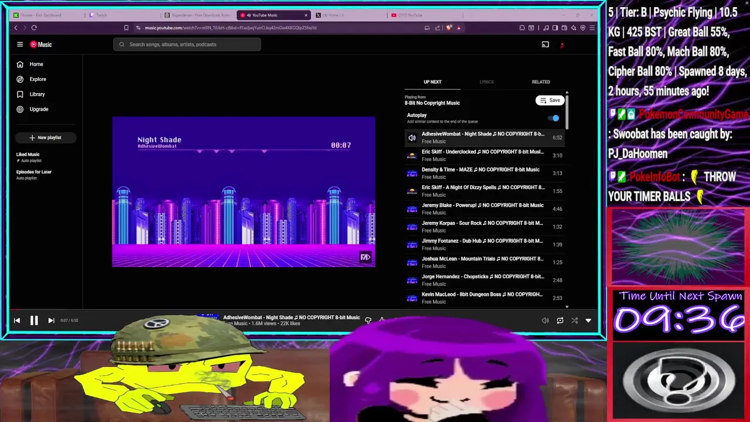This screenshot has width=750, height=422.
Task: Toggle shuffle in player bar
Action: (x=574, y=321)
